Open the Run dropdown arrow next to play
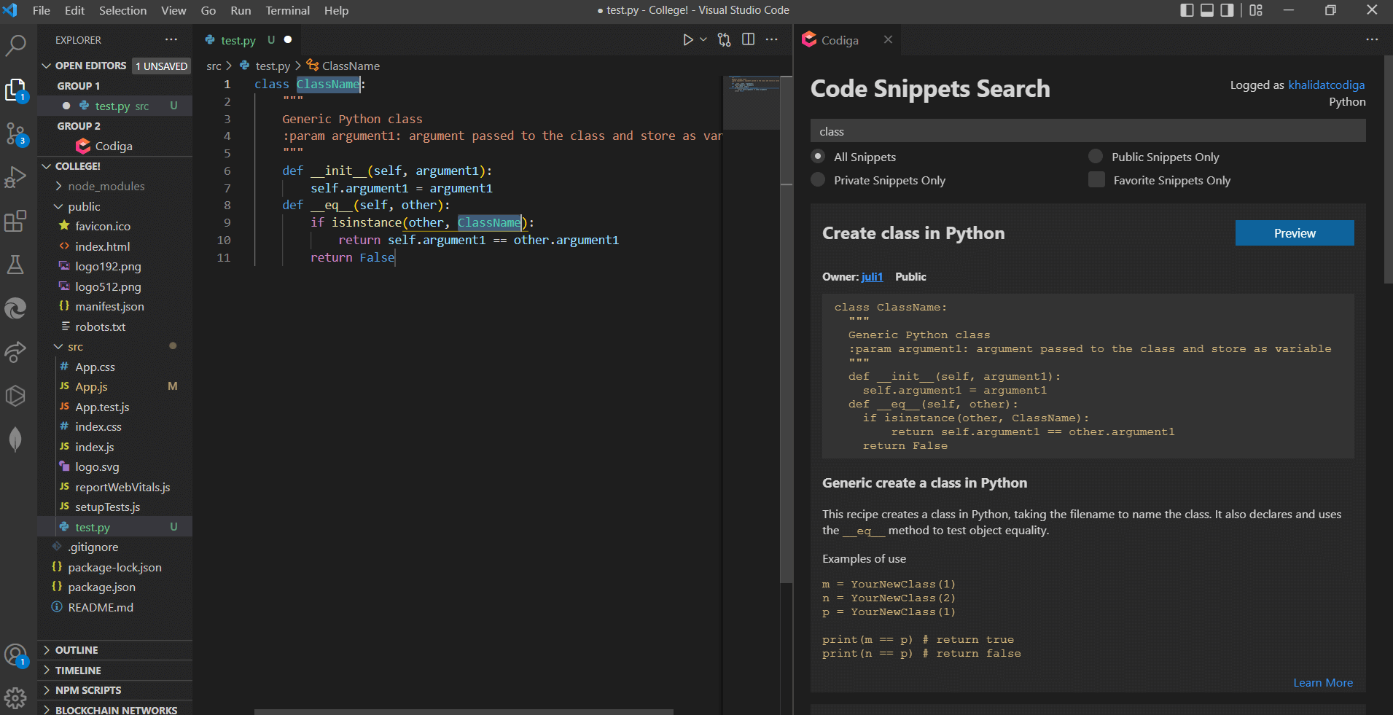The image size is (1393, 715). pos(703,39)
